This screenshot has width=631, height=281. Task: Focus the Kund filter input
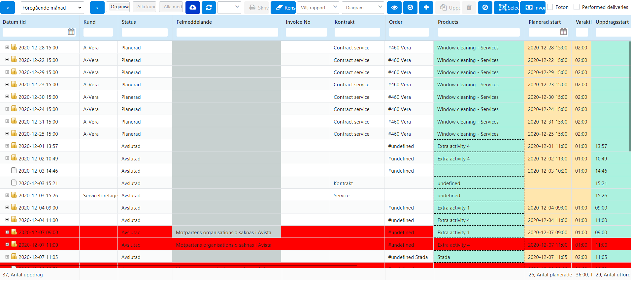(98, 32)
